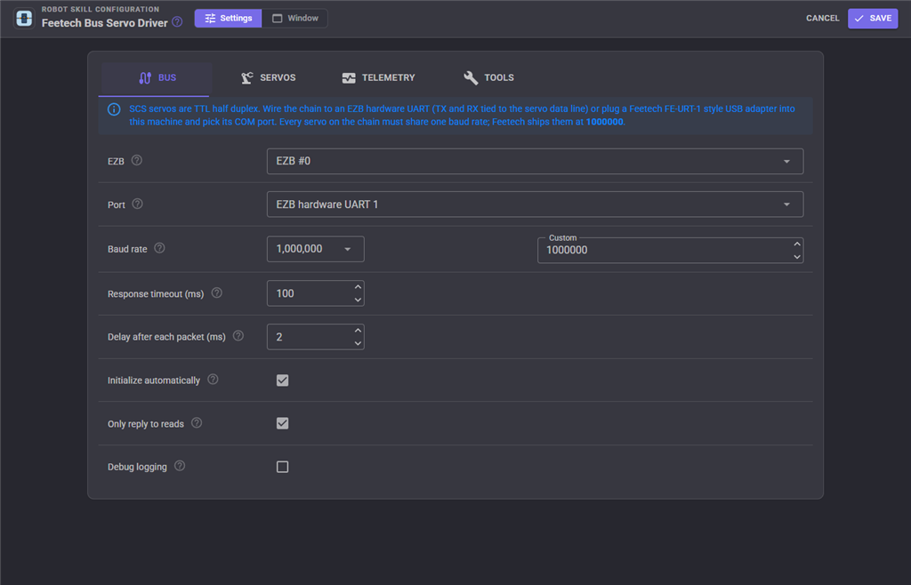Show help for Response timeout (ms)
The image size is (911, 585).
(x=217, y=293)
